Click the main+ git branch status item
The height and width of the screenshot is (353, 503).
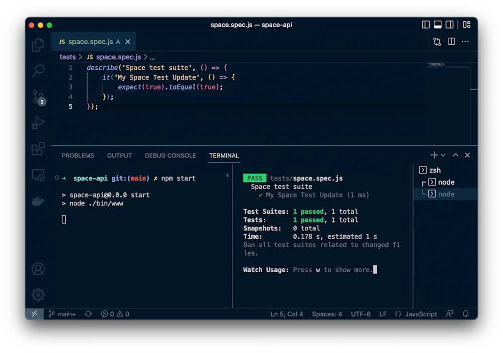pyautogui.click(x=62, y=314)
